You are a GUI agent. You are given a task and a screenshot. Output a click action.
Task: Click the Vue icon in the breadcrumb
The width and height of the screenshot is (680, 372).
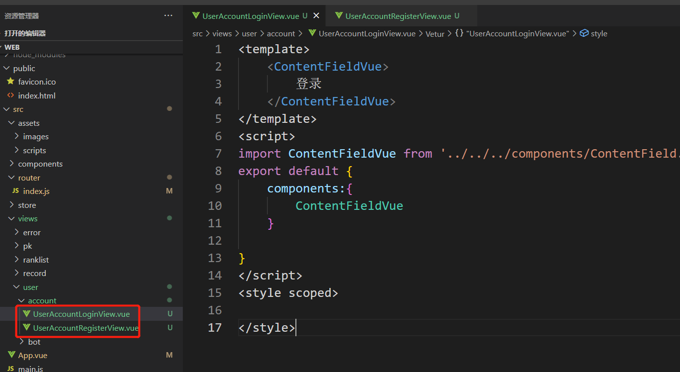point(312,33)
